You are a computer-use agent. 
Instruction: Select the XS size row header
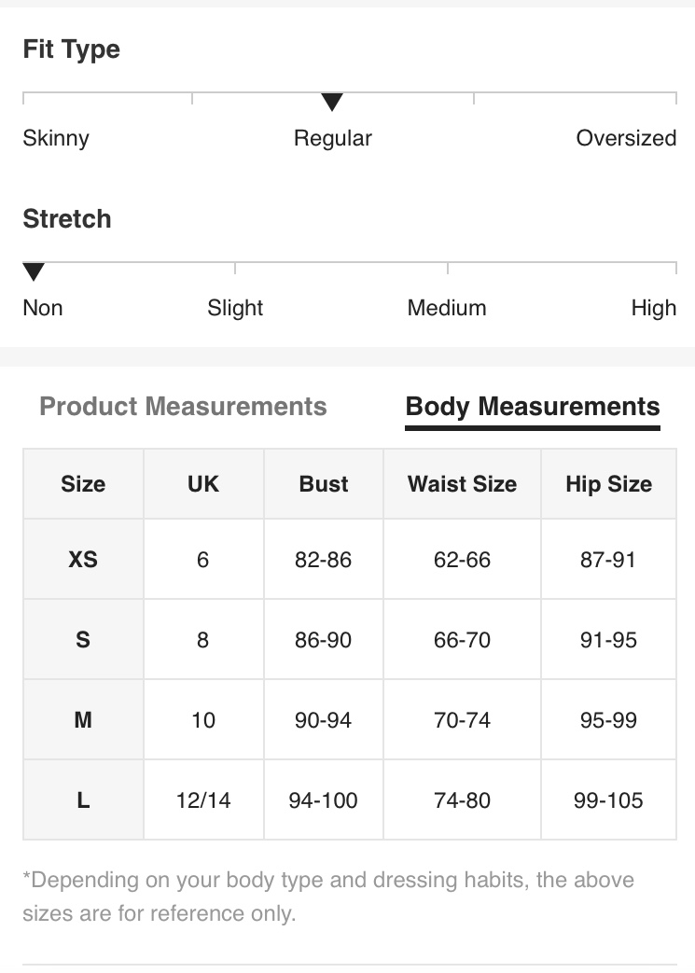[x=83, y=559]
